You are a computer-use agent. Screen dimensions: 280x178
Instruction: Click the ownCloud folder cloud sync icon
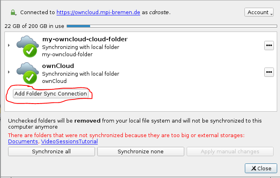tap(28, 73)
